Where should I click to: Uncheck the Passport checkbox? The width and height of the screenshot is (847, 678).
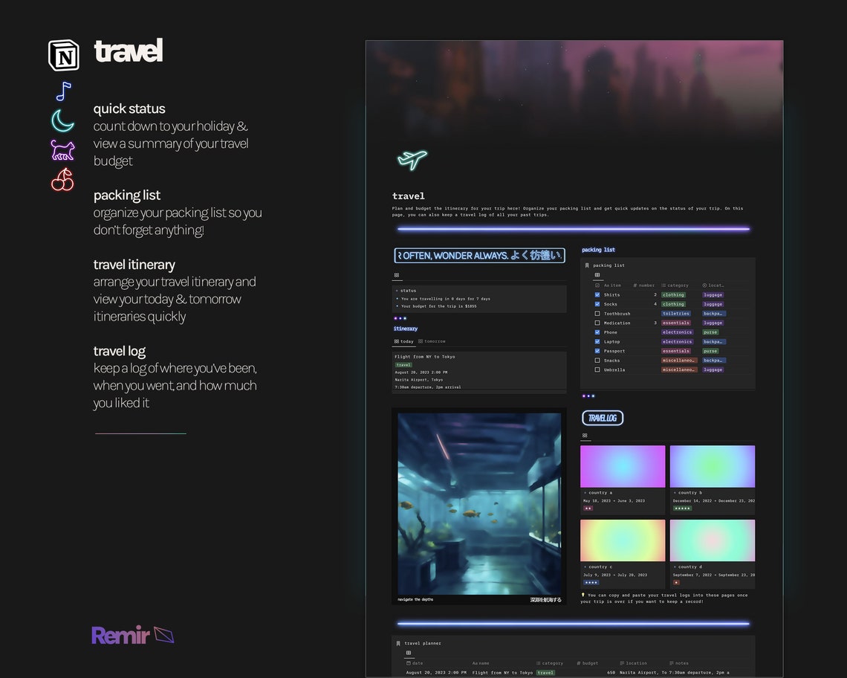(x=597, y=351)
